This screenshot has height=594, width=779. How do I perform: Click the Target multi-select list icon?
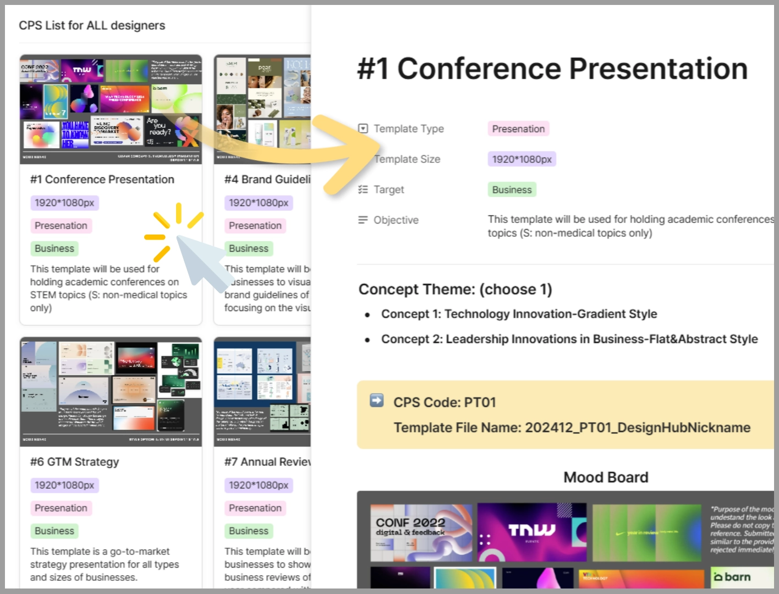click(x=363, y=189)
